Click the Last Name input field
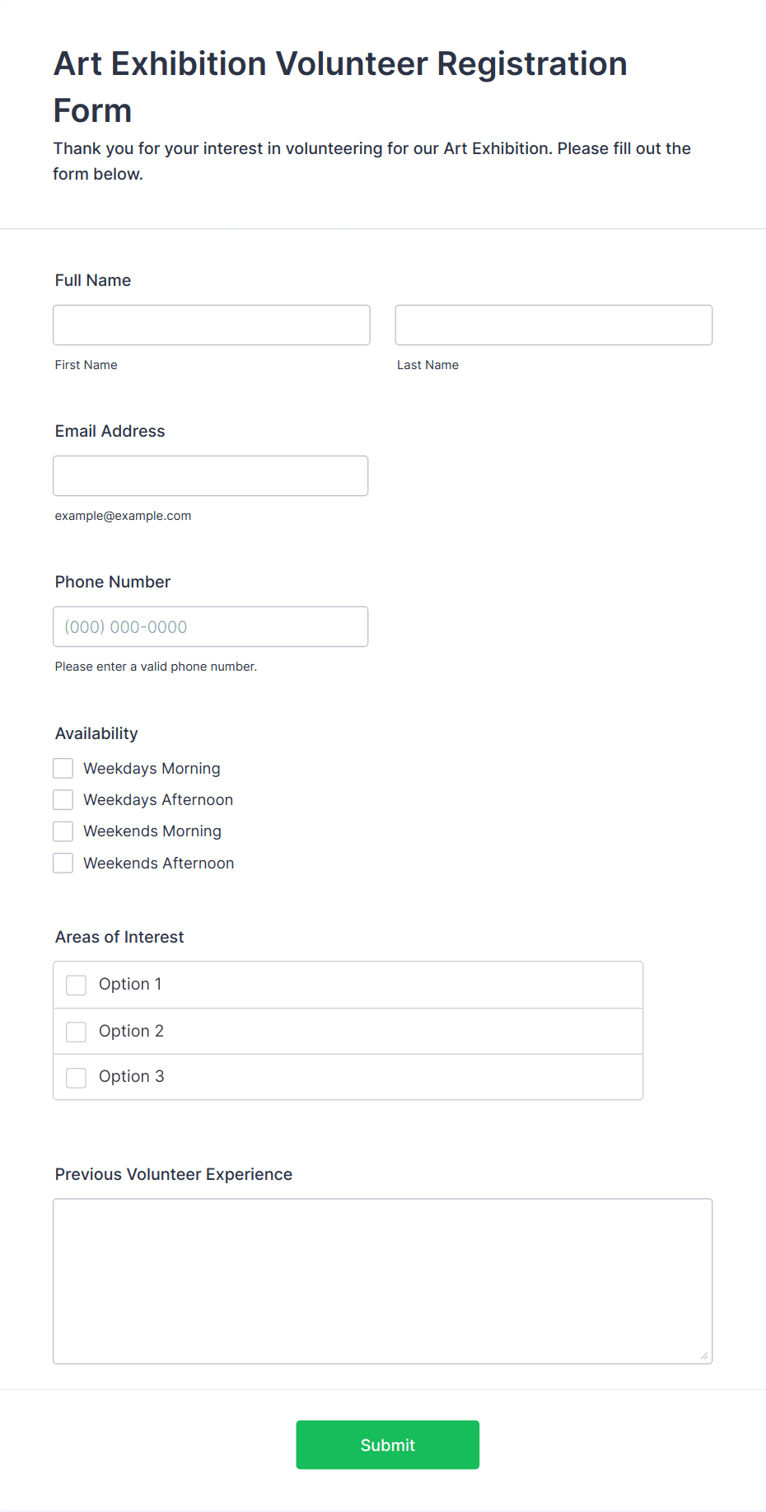The width and height of the screenshot is (766, 1512). [x=553, y=325]
